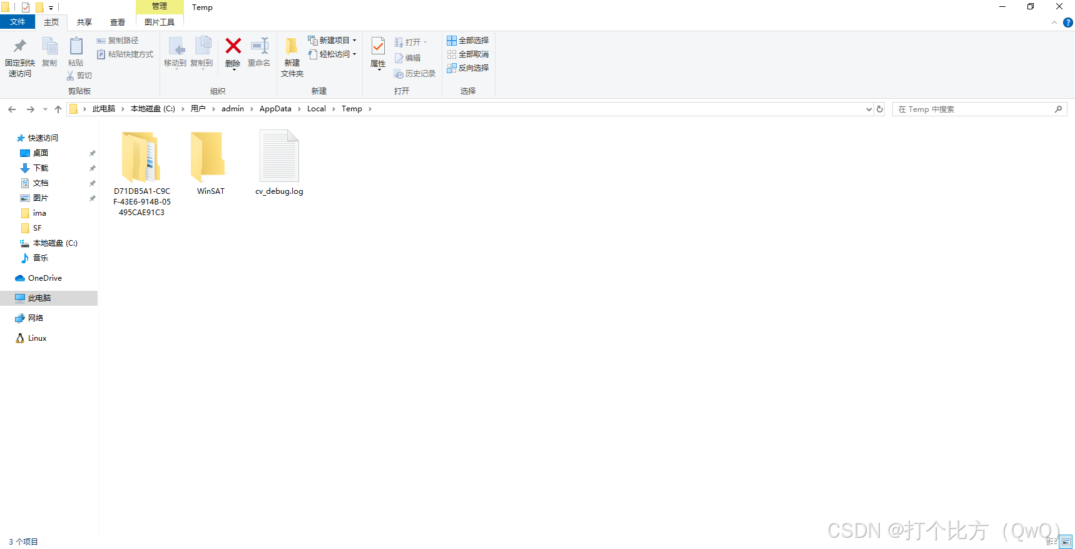The image size is (1075, 549).
Task: Open the recent locations dropdown arrow
Action: click(45, 109)
